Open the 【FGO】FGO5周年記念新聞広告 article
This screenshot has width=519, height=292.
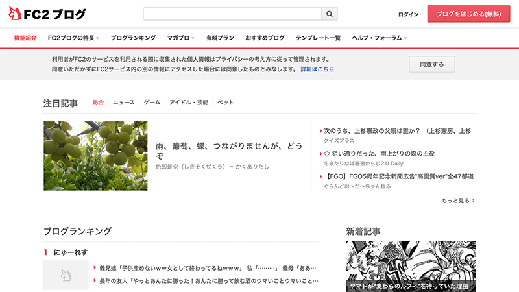click(398, 176)
